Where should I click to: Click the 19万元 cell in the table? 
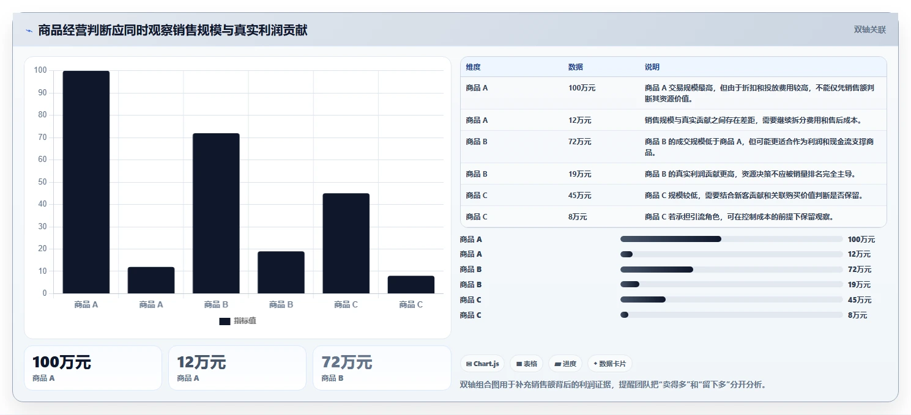(x=580, y=174)
